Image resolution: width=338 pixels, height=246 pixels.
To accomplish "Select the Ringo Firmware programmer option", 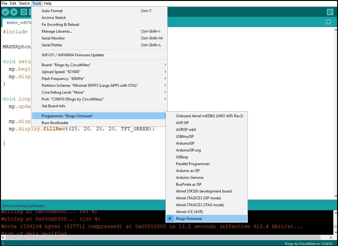I will click(x=189, y=219).
